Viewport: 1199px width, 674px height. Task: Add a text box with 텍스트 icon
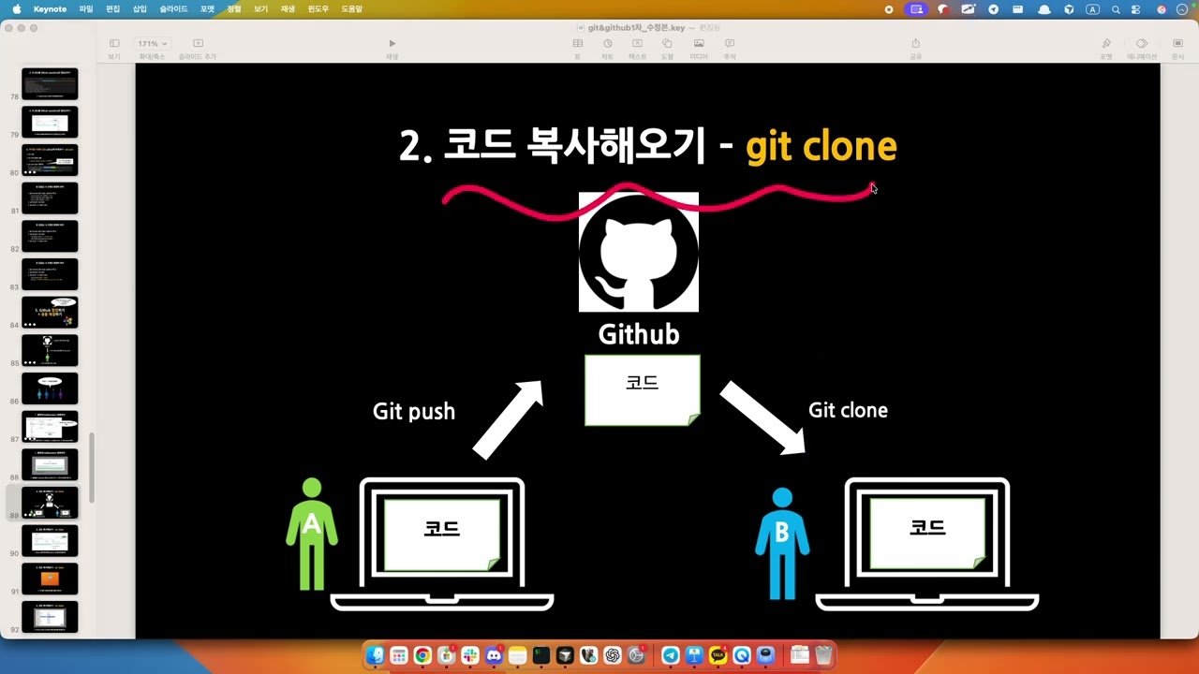click(x=637, y=44)
